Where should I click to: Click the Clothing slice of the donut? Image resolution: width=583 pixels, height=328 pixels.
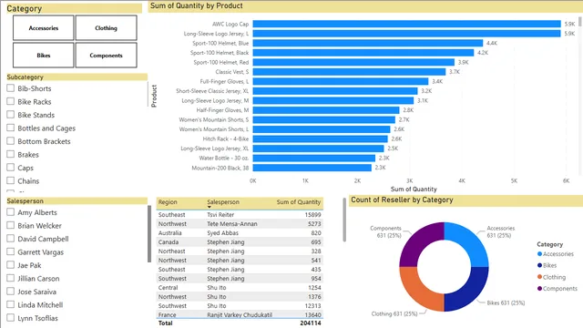(419, 292)
